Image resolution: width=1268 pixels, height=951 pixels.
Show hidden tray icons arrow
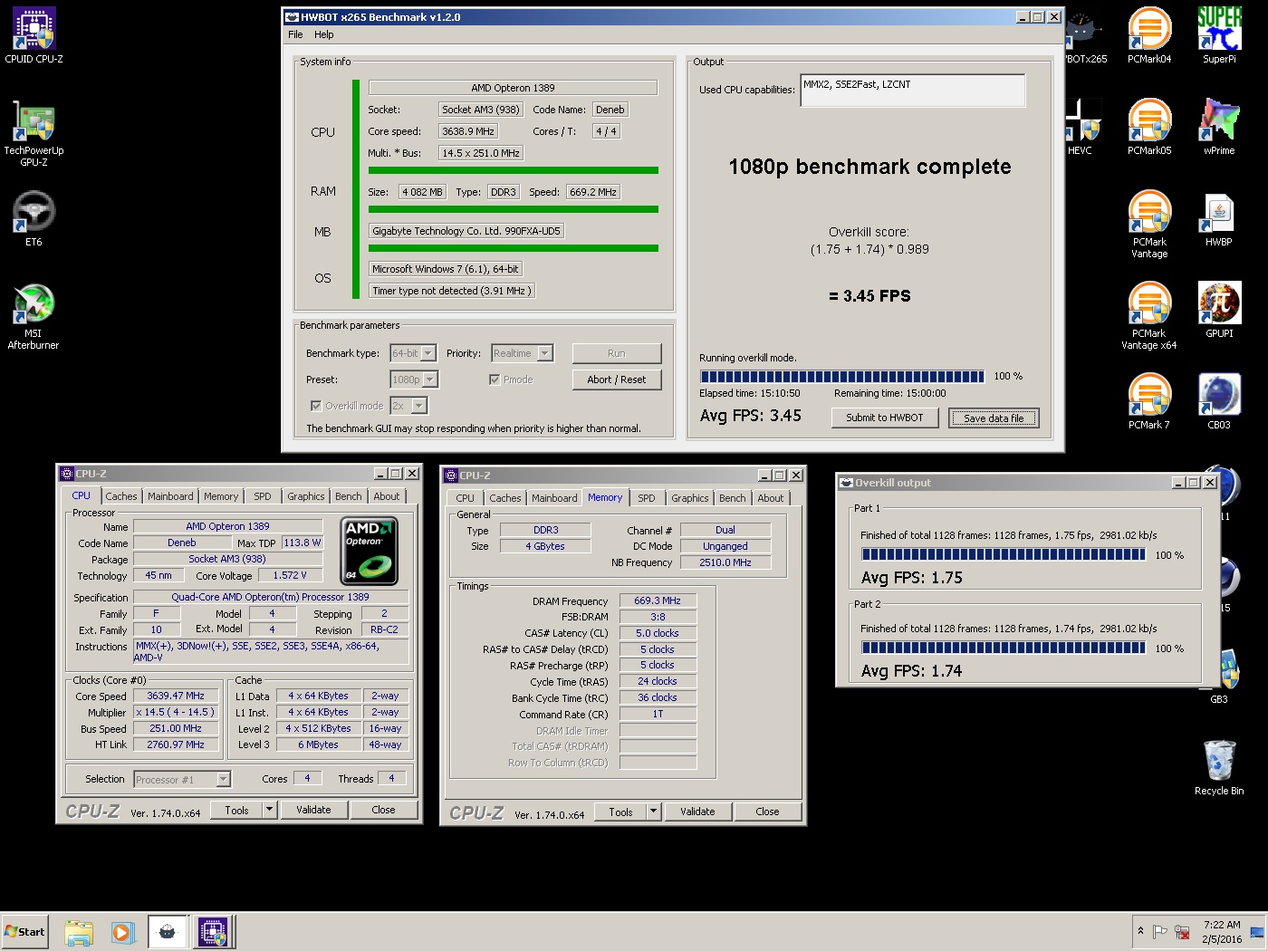pos(1140,931)
